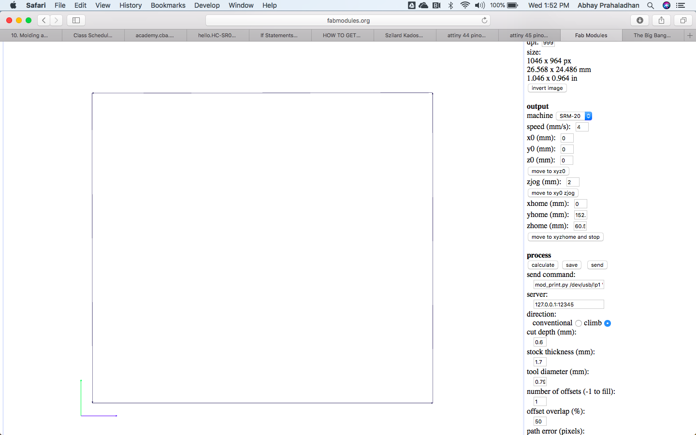Open Spotlight search icon
Viewport: 696px width, 435px height.
coord(651,5)
